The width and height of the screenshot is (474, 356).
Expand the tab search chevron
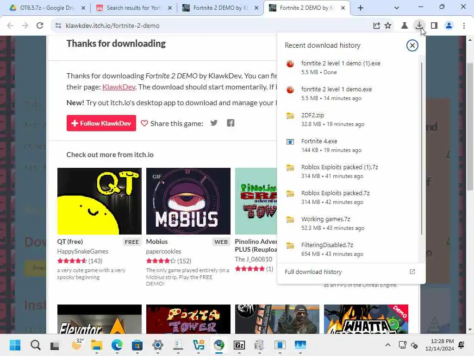397,8
